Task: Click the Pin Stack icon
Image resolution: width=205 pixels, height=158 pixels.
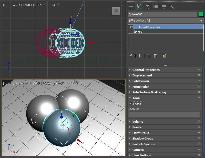Action: 131,56
